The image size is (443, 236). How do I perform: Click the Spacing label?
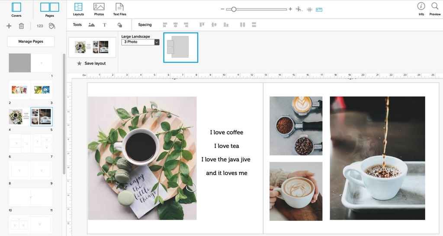coord(144,25)
